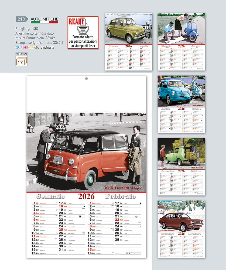This screenshot has width=226, height=270.
Task: Click the AUTO MITICHE title
Action: click(44, 19)
